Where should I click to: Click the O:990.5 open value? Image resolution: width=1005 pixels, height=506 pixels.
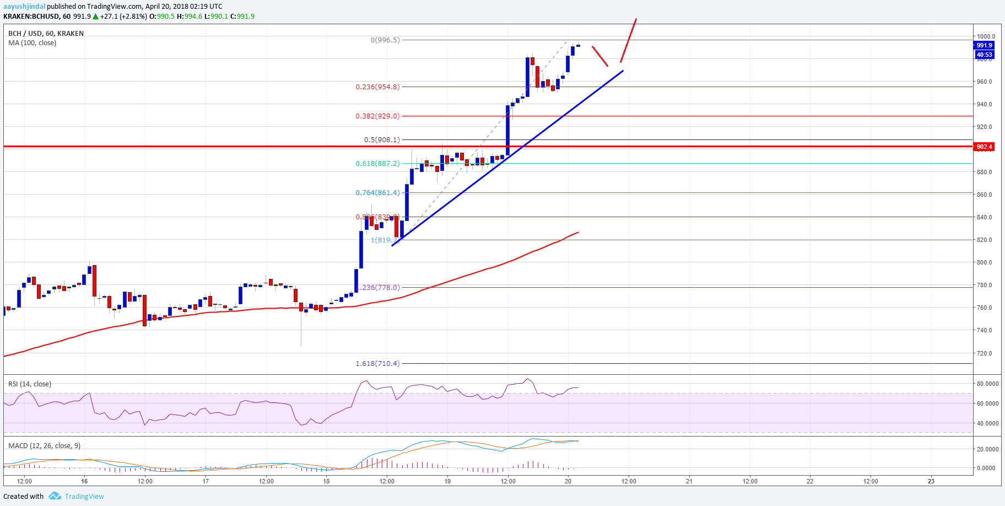click(x=162, y=17)
